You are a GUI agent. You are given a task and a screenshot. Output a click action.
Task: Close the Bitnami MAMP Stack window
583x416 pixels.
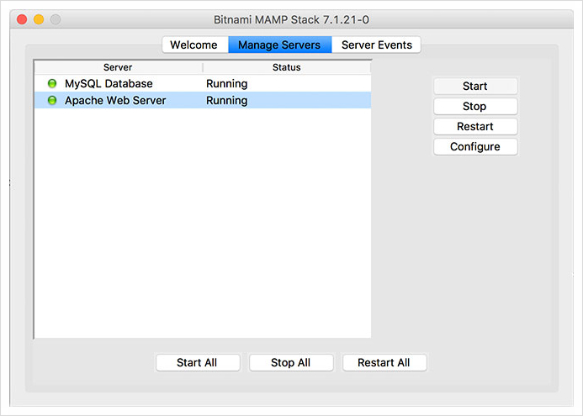point(22,19)
